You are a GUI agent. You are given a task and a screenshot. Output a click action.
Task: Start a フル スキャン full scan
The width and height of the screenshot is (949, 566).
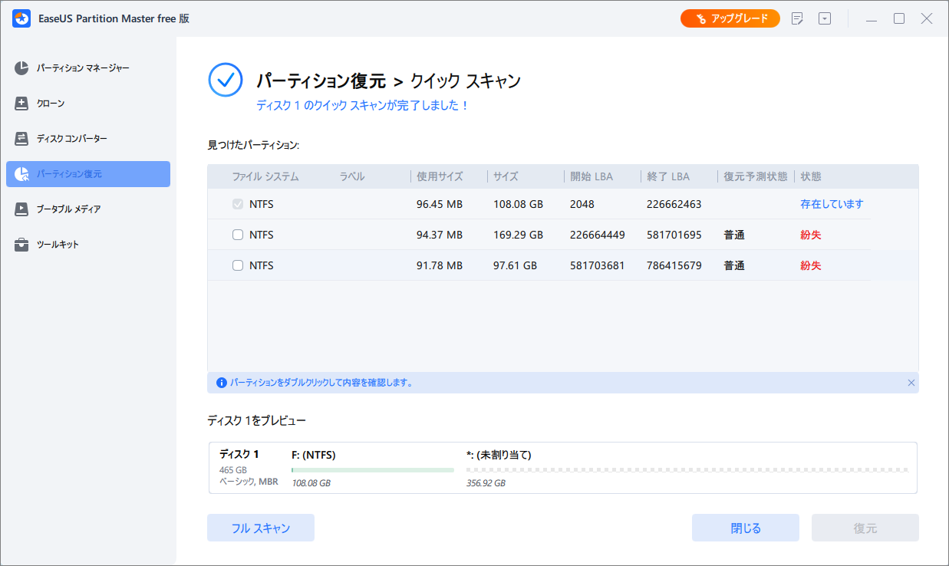point(261,528)
